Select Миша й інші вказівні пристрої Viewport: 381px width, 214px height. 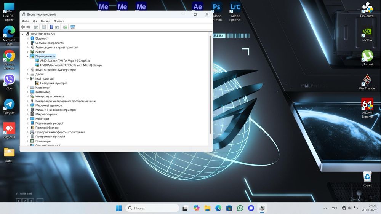[x=56, y=110]
